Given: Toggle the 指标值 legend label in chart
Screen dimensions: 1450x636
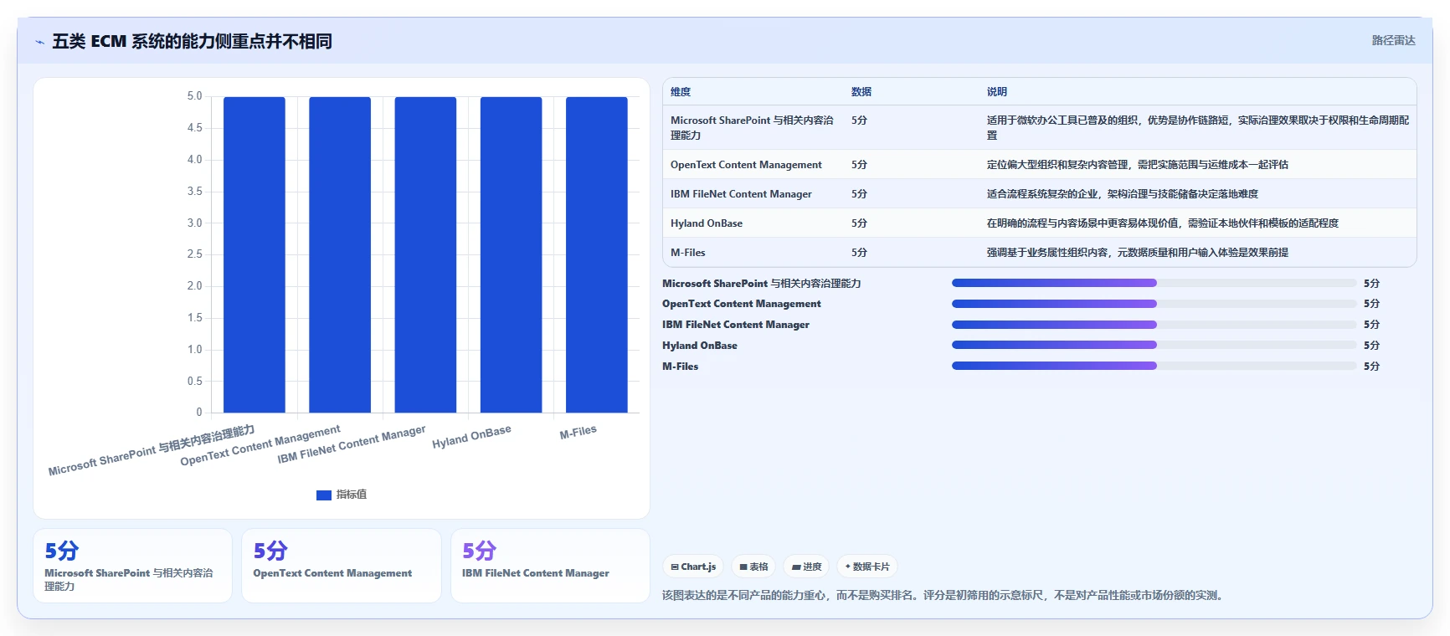Looking at the screenshot, I should click(352, 495).
